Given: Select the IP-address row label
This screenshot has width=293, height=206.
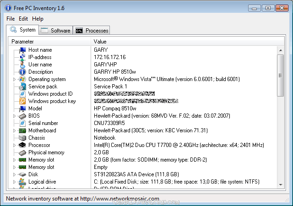Looking at the screenshot, I should [x=40, y=57].
